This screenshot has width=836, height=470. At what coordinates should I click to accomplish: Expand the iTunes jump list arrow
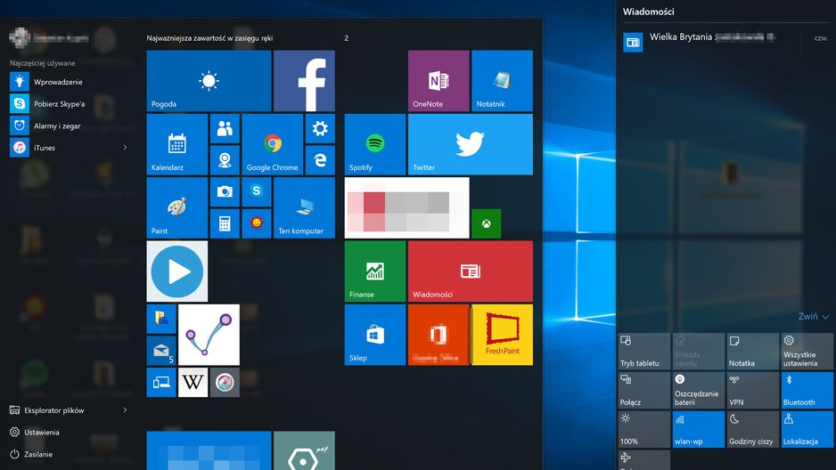click(126, 148)
